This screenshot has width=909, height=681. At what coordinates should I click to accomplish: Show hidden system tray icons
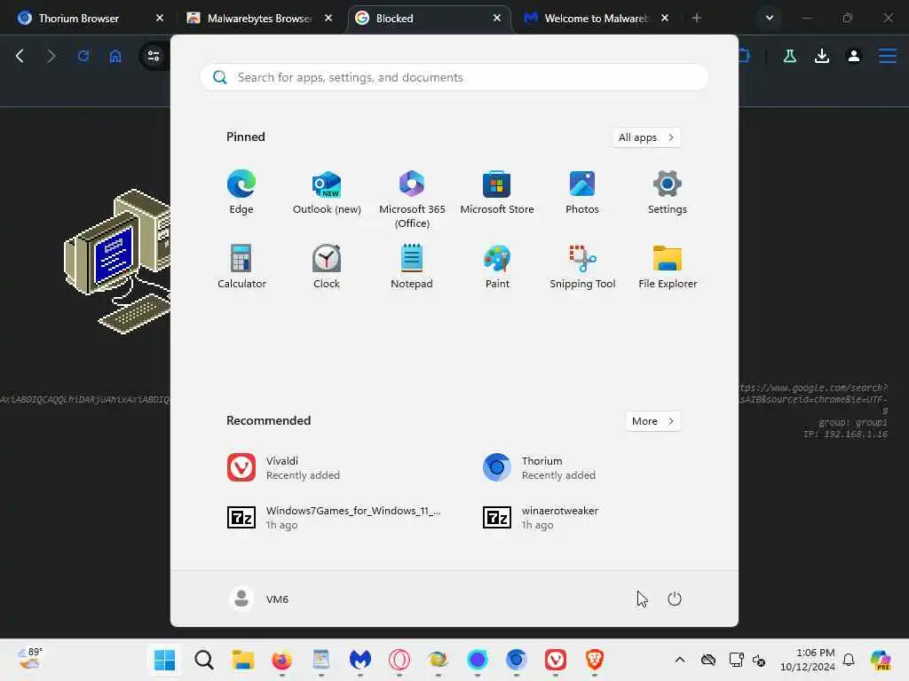(679, 660)
